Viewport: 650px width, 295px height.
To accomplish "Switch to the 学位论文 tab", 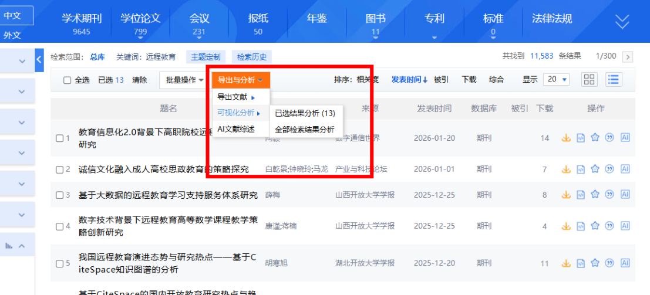I will tap(140, 22).
